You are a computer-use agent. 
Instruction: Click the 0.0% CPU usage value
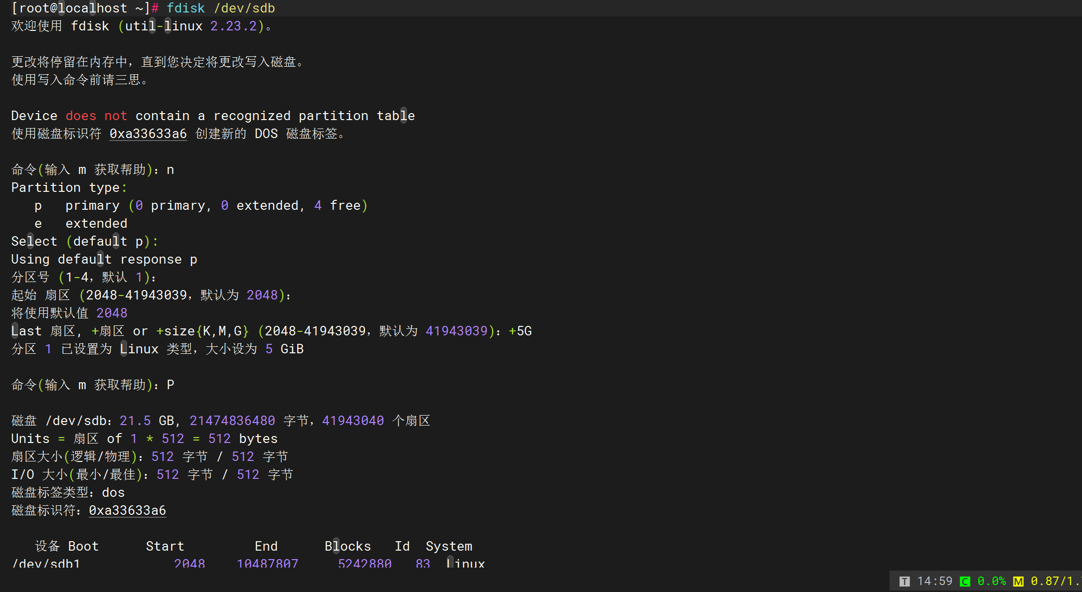pyautogui.click(x=991, y=581)
